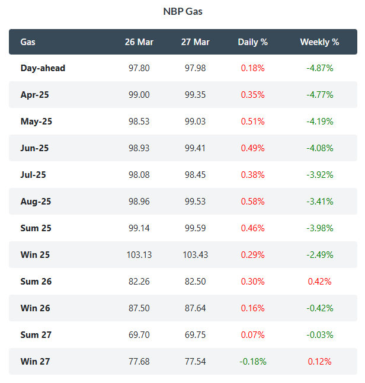365x383 pixels.
Task: Select the Day-ahead row label
Action: [43, 68]
